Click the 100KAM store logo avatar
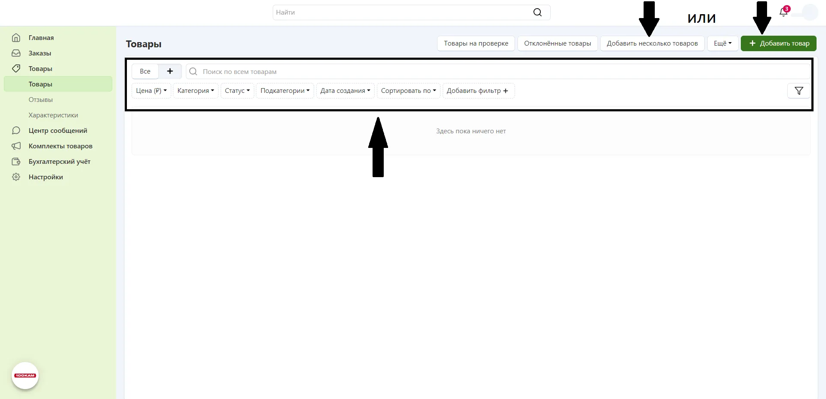 25,375
